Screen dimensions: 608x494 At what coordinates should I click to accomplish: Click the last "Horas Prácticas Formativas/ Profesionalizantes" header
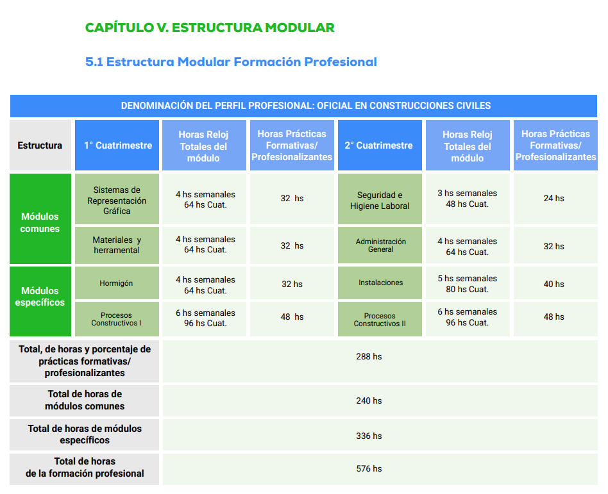(555, 145)
